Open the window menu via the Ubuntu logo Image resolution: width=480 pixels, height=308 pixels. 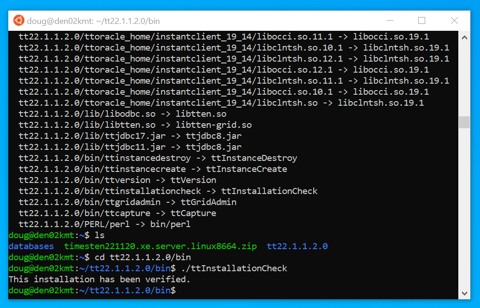tap(18, 20)
